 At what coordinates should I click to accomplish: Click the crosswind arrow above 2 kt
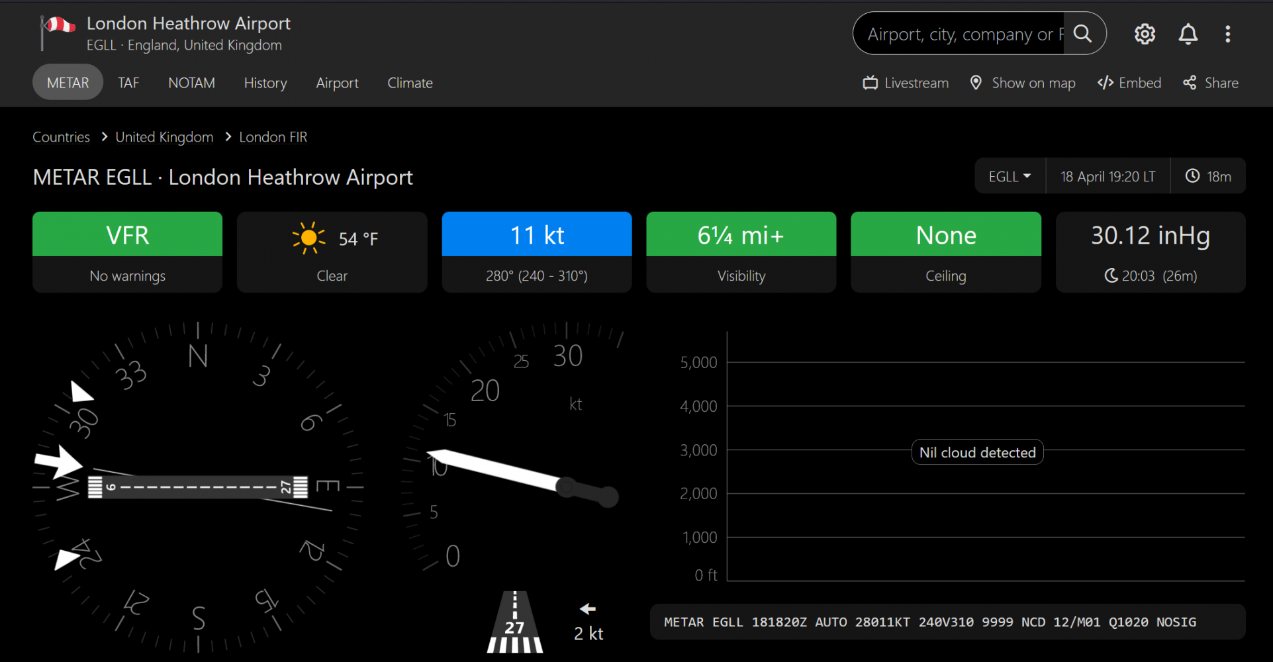[x=588, y=609]
